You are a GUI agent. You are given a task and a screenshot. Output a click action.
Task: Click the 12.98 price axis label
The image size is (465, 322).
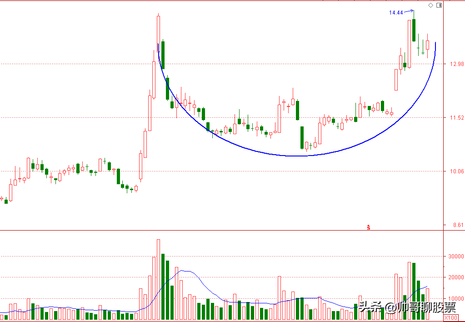(x=457, y=64)
